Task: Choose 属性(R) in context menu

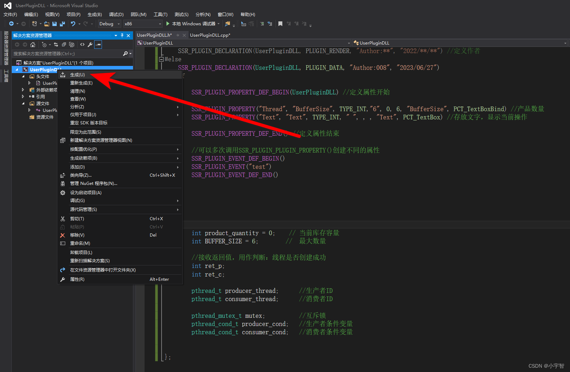Action: [120, 279]
